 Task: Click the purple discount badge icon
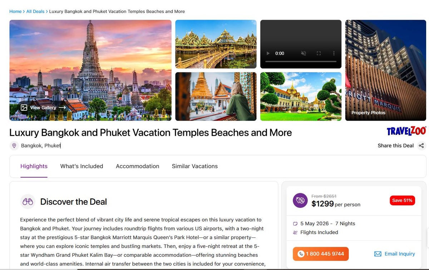point(300,200)
